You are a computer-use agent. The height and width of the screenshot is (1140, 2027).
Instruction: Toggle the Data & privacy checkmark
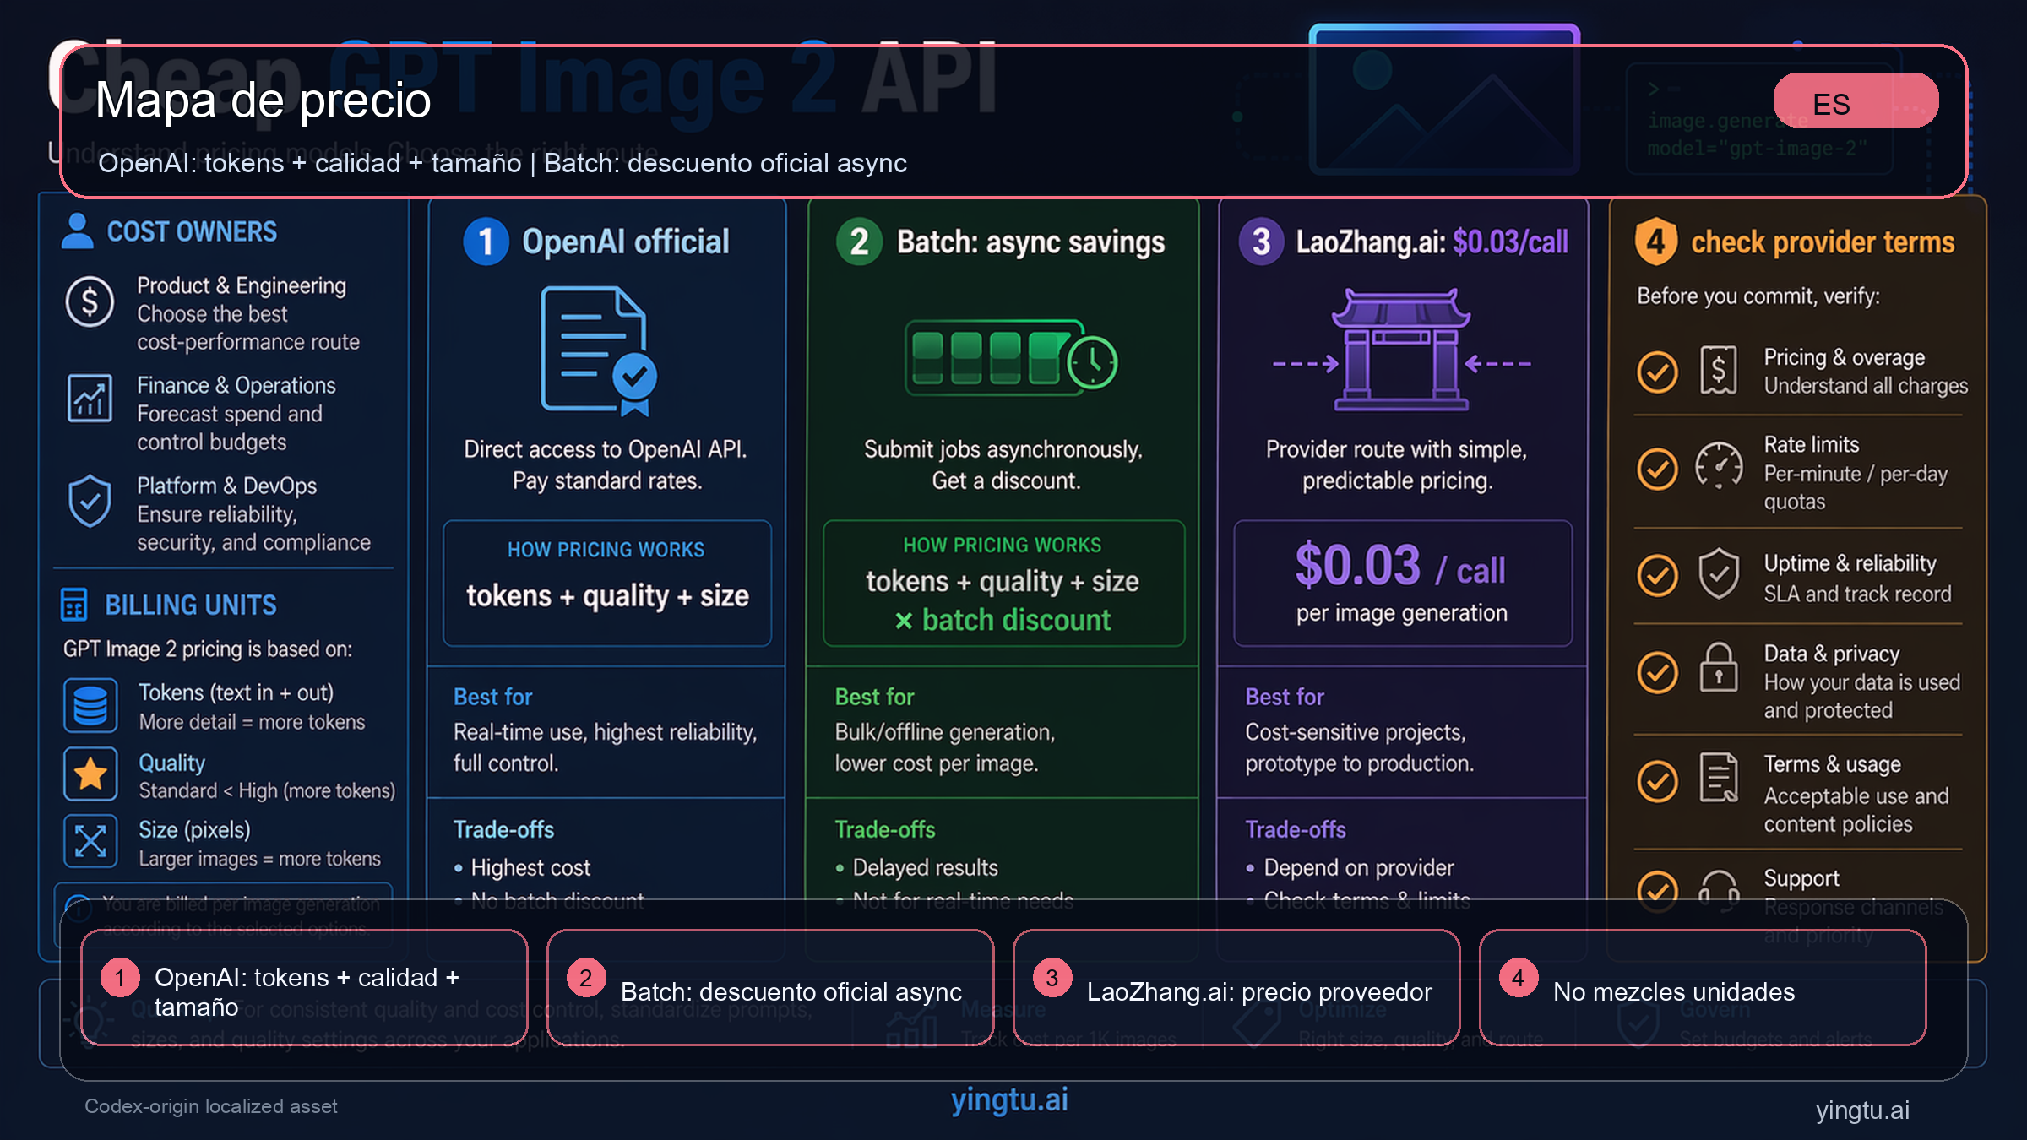pyautogui.click(x=1657, y=671)
